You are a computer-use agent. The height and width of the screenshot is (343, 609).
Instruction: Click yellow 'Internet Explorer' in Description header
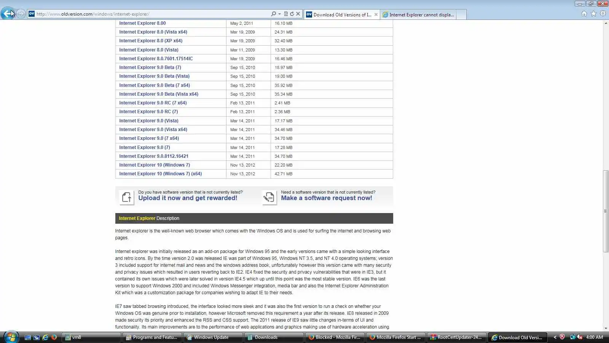(137, 218)
